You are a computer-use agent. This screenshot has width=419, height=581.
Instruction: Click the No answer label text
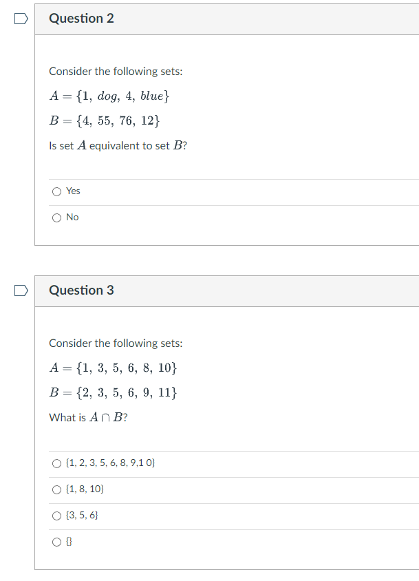click(71, 217)
